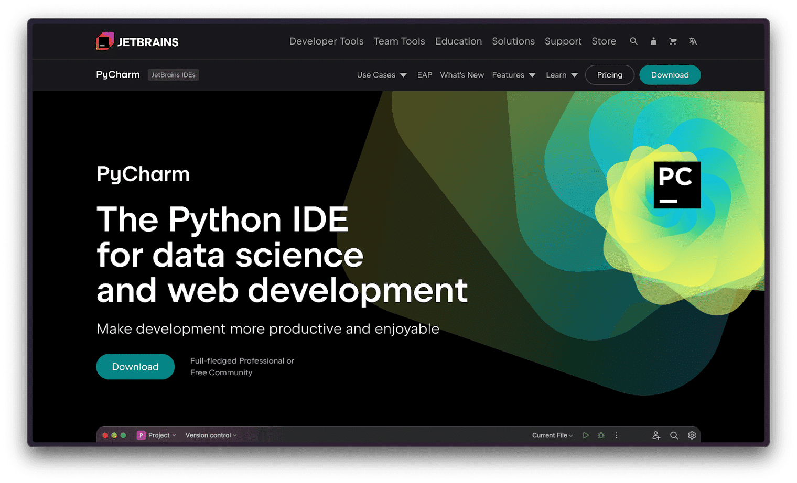Click the Run triangle icon in IDE toolbar
Viewport: 797px width, 483px height.
click(586, 435)
